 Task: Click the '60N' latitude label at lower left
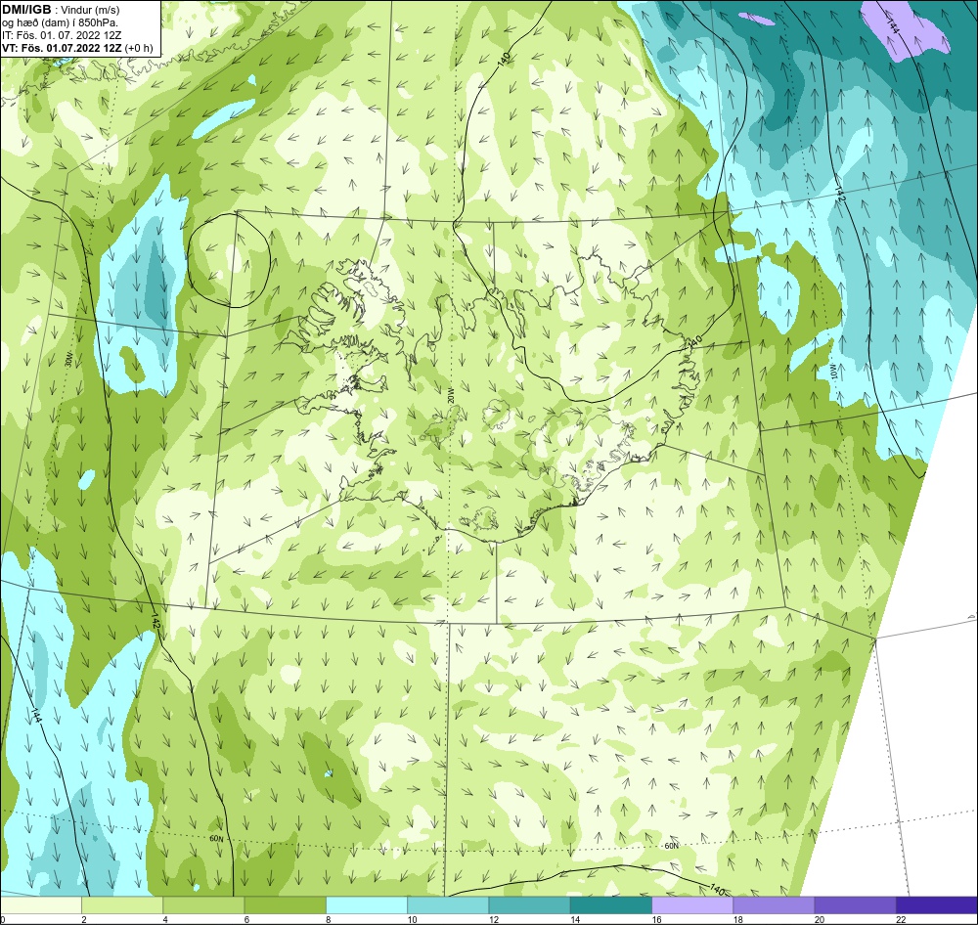coord(216,839)
